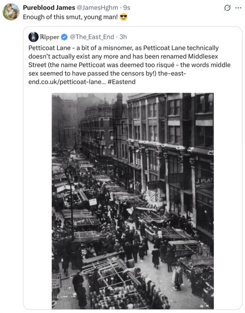Click the sunglasses emoji in the reply
The width and height of the screenshot is (245, 313).
coord(124,17)
